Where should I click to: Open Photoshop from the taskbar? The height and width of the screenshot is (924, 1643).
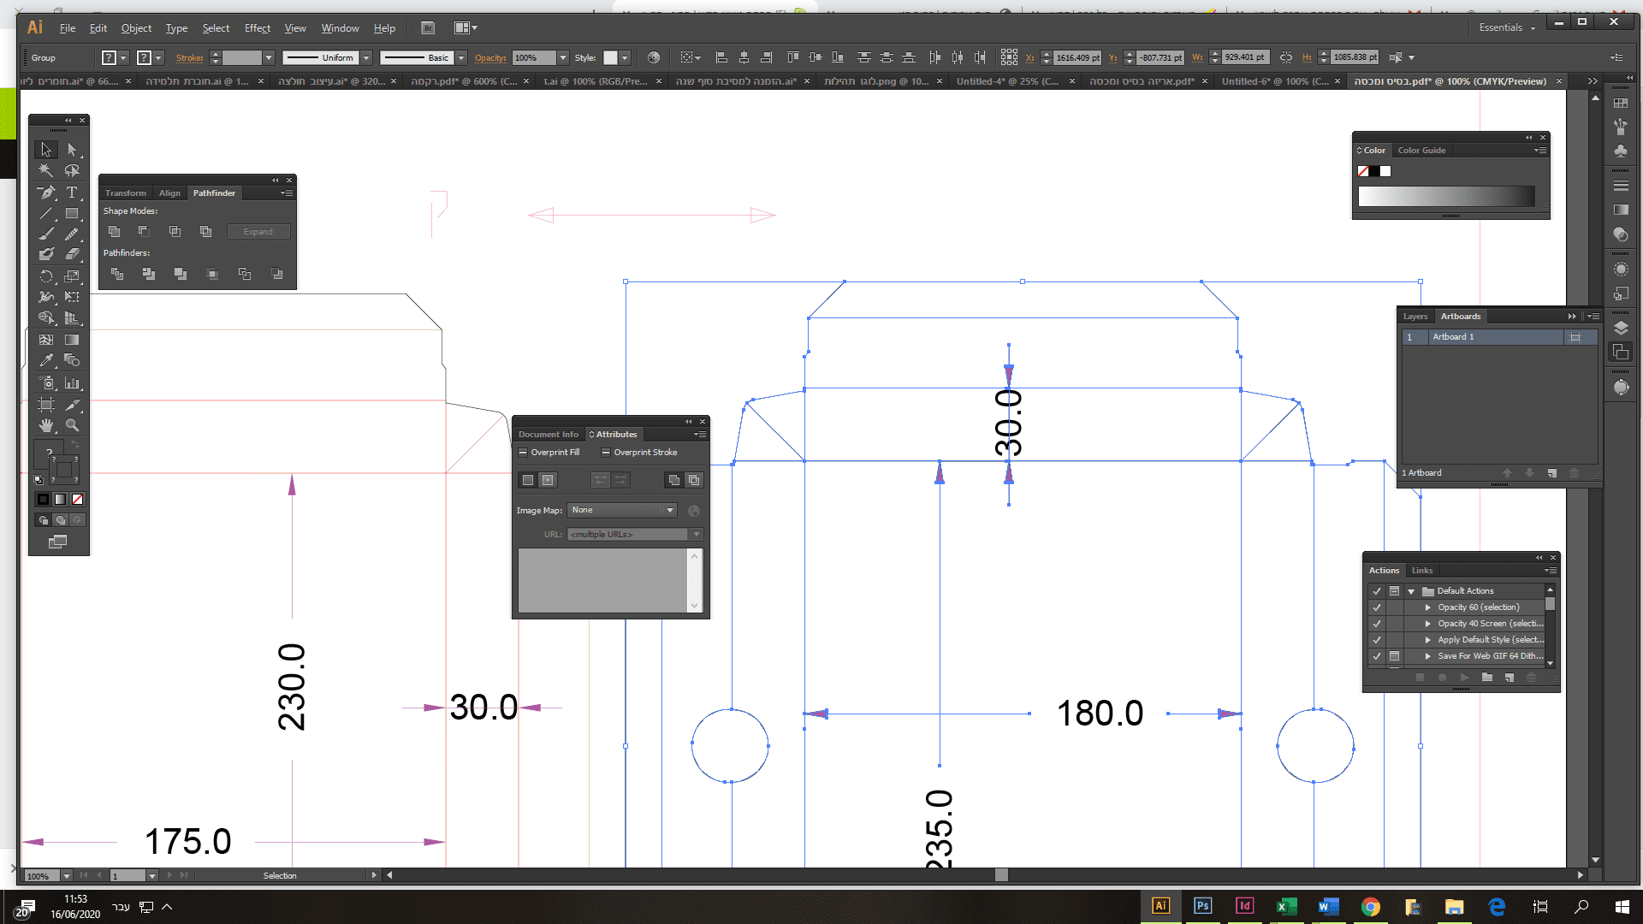point(1202,906)
